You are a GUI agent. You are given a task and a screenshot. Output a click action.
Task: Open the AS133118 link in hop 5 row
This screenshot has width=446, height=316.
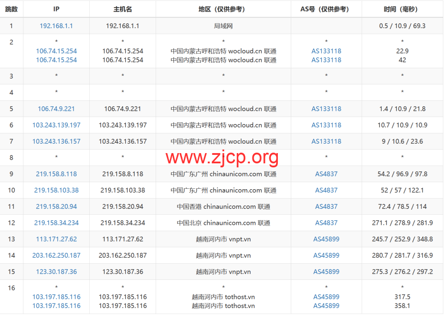[326, 109]
